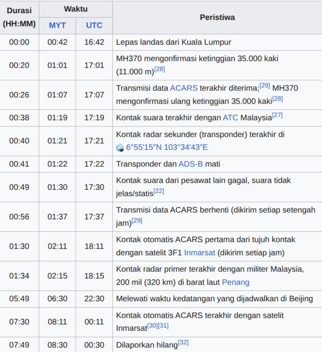Jump to citation [27] after ATC Malaysia
The height and width of the screenshot is (352, 322).
pyautogui.click(x=277, y=115)
